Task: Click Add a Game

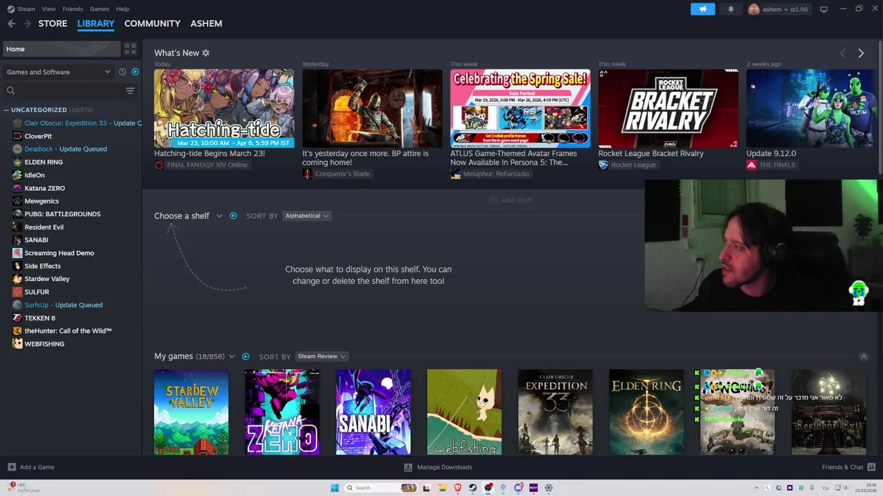Action: pyautogui.click(x=31, y=467)
